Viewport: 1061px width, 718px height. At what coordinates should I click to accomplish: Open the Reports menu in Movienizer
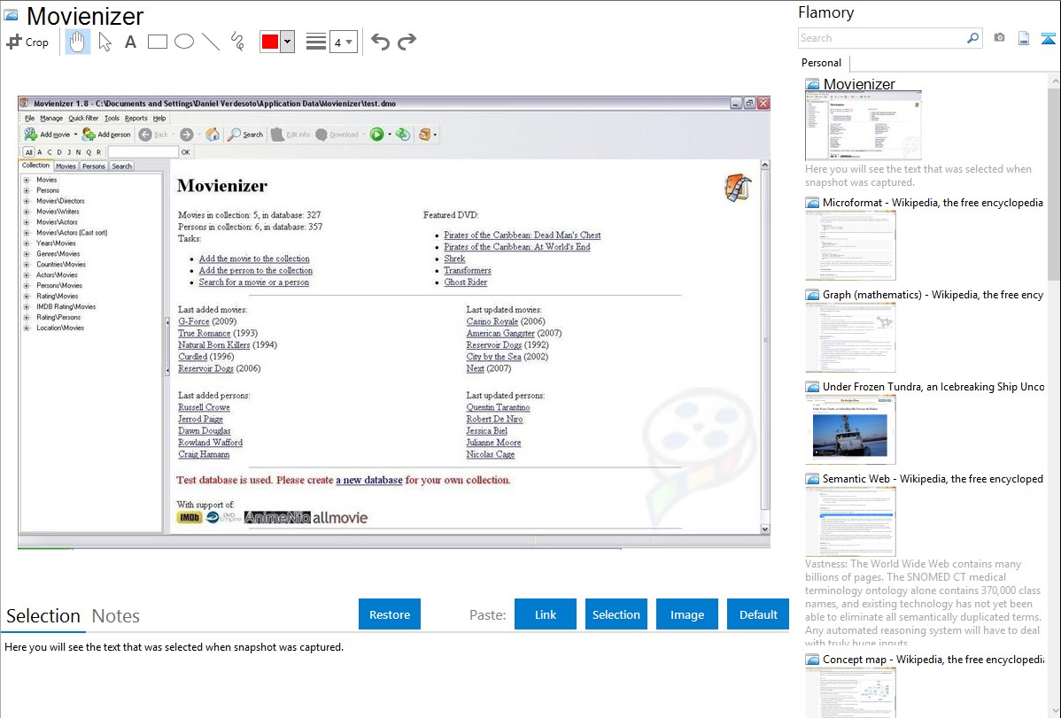pyautogui.click(x=136, y=119)
